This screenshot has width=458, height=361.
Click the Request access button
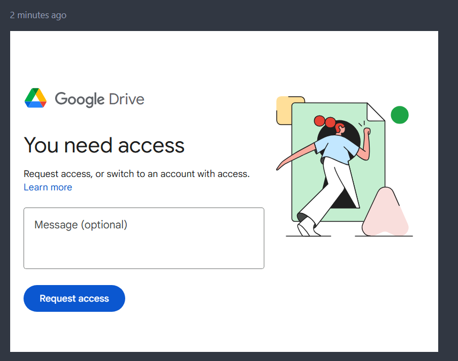74,298
